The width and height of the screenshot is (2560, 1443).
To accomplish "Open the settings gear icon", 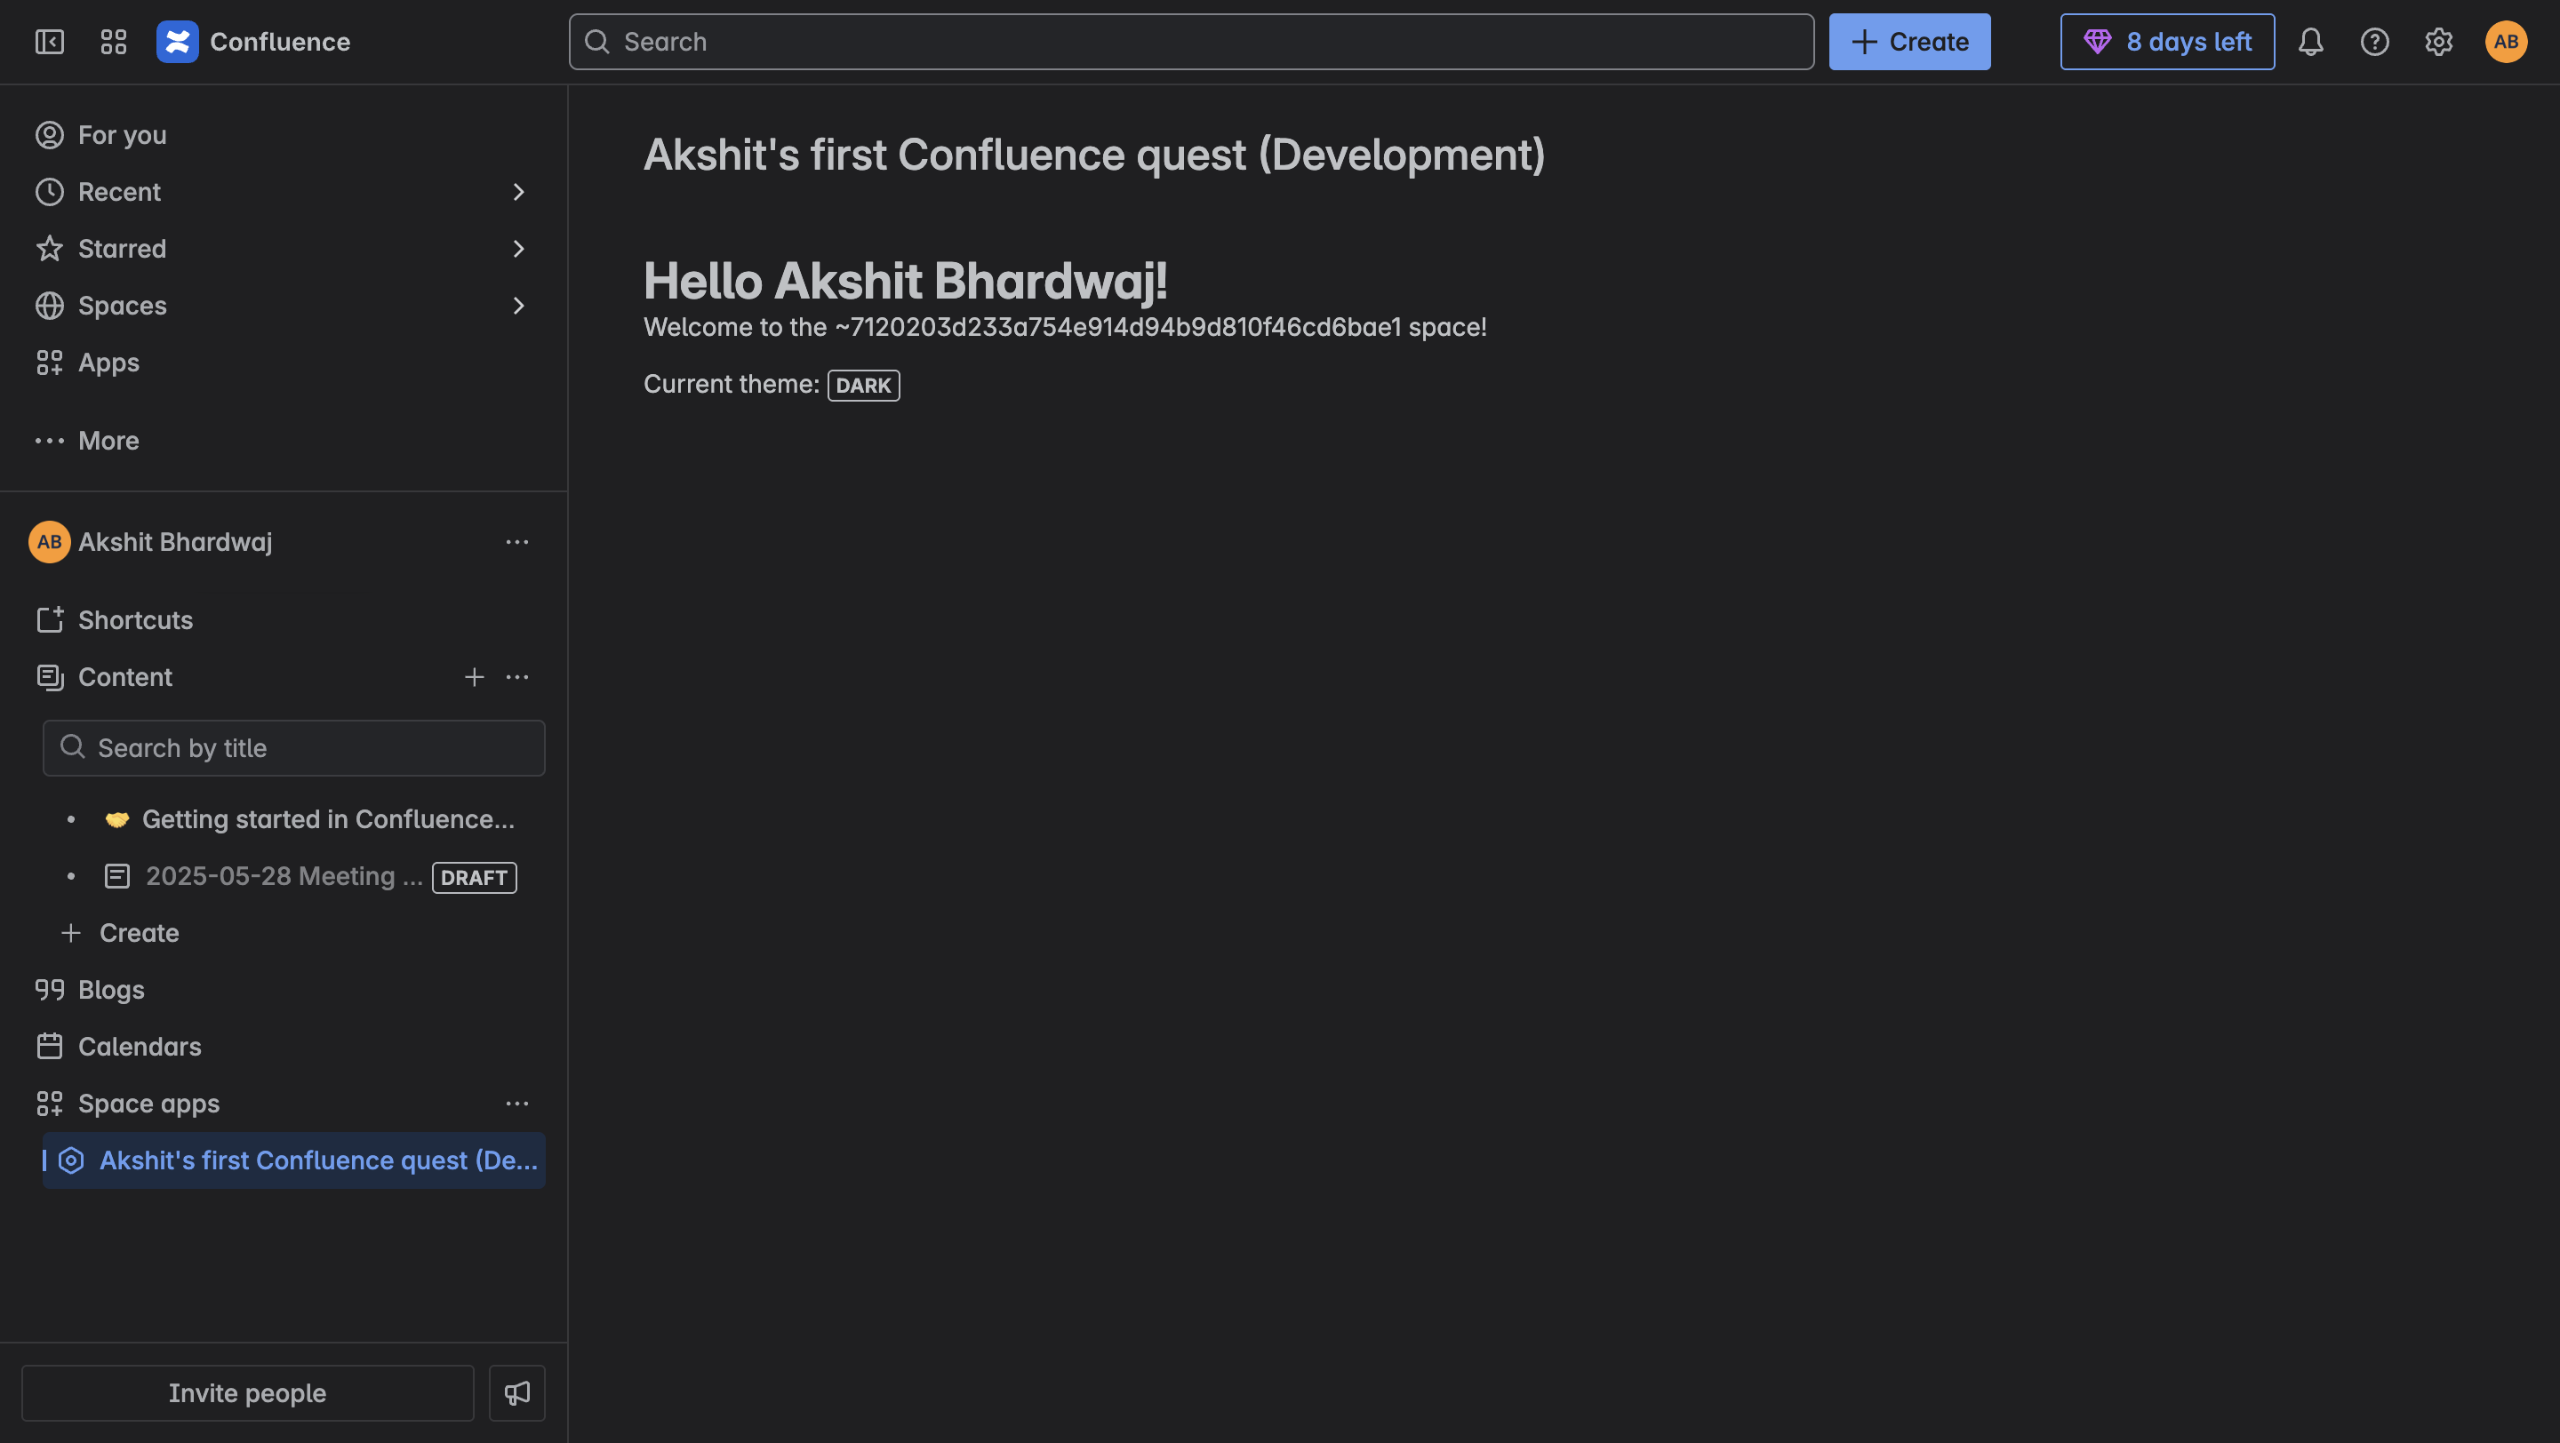I will (x=2439, y=42).
